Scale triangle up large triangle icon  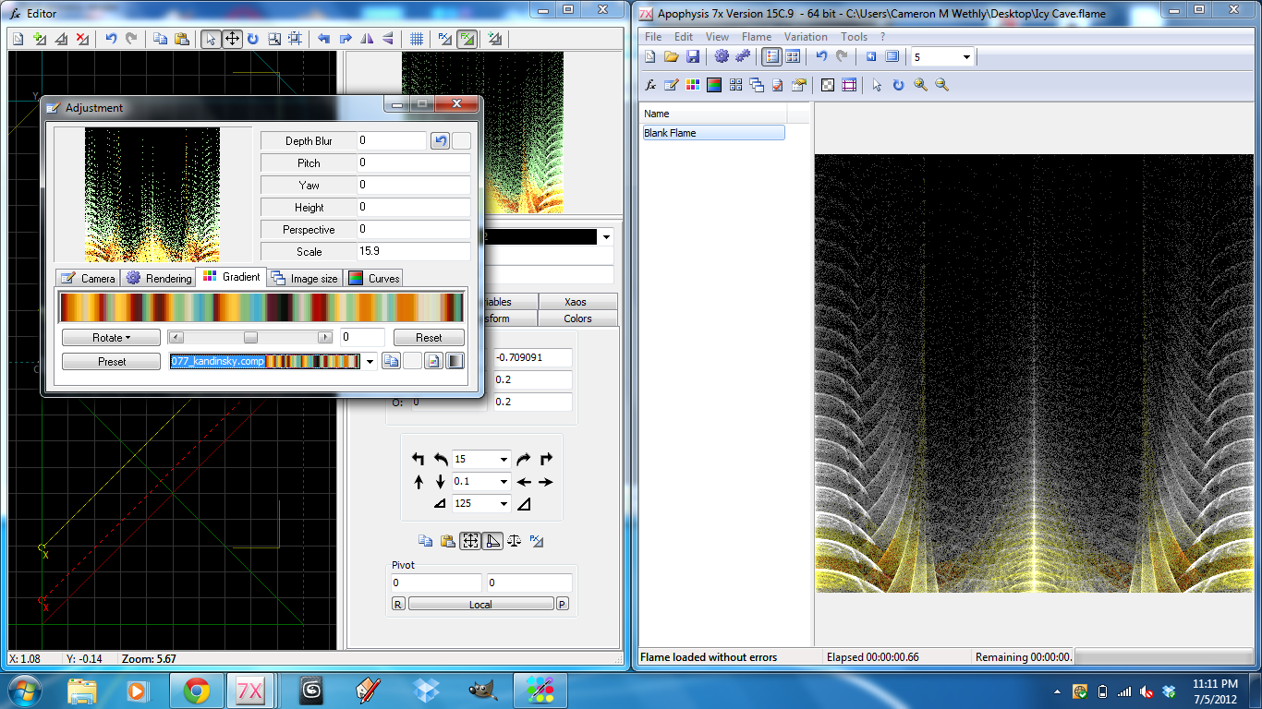tap(524, 504)
